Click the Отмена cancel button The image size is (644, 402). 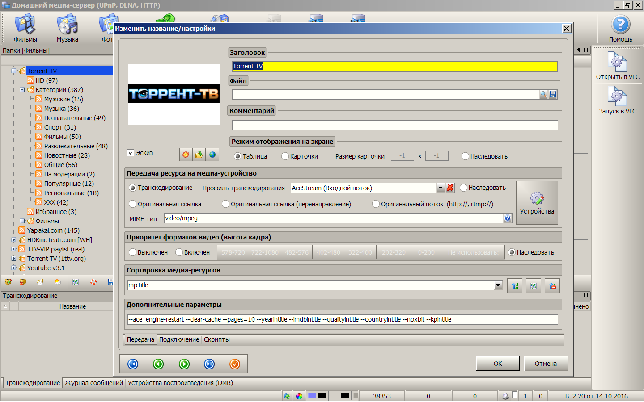(x=546, y=364)
